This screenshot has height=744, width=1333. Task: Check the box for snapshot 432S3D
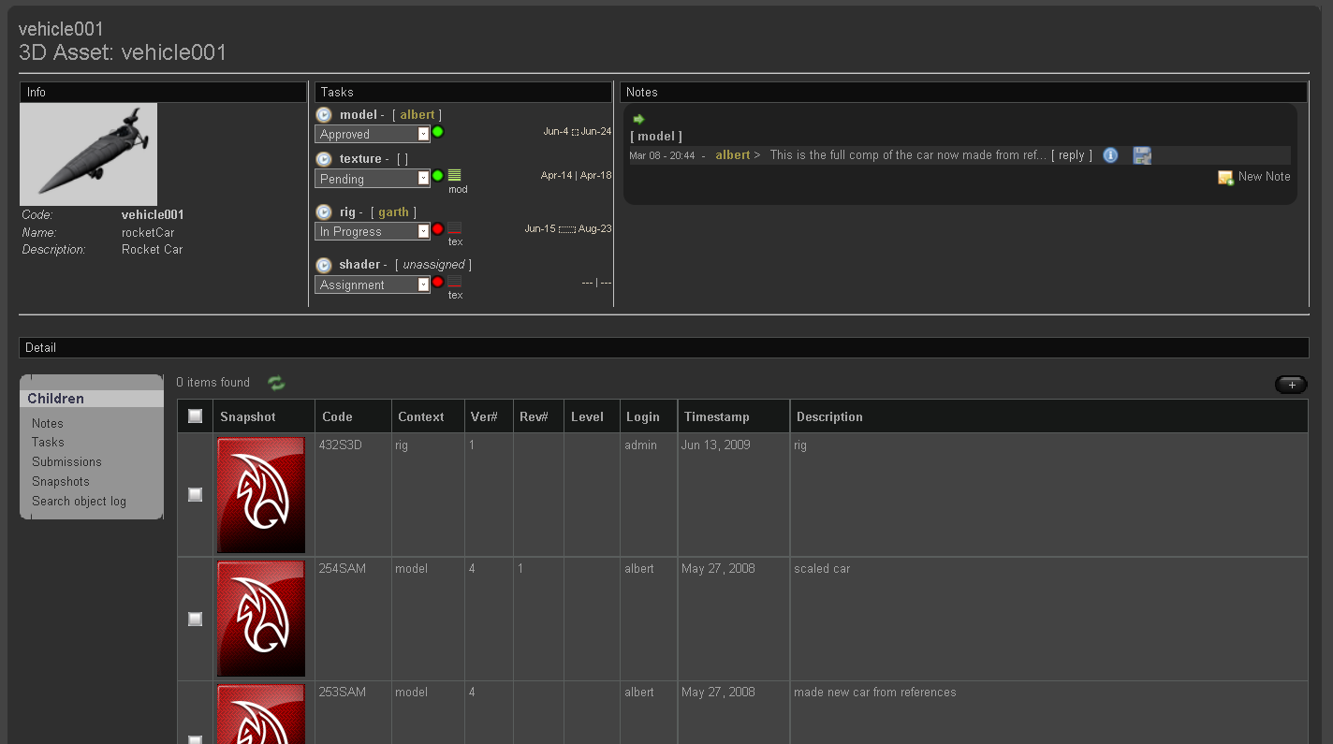(195, 494)
